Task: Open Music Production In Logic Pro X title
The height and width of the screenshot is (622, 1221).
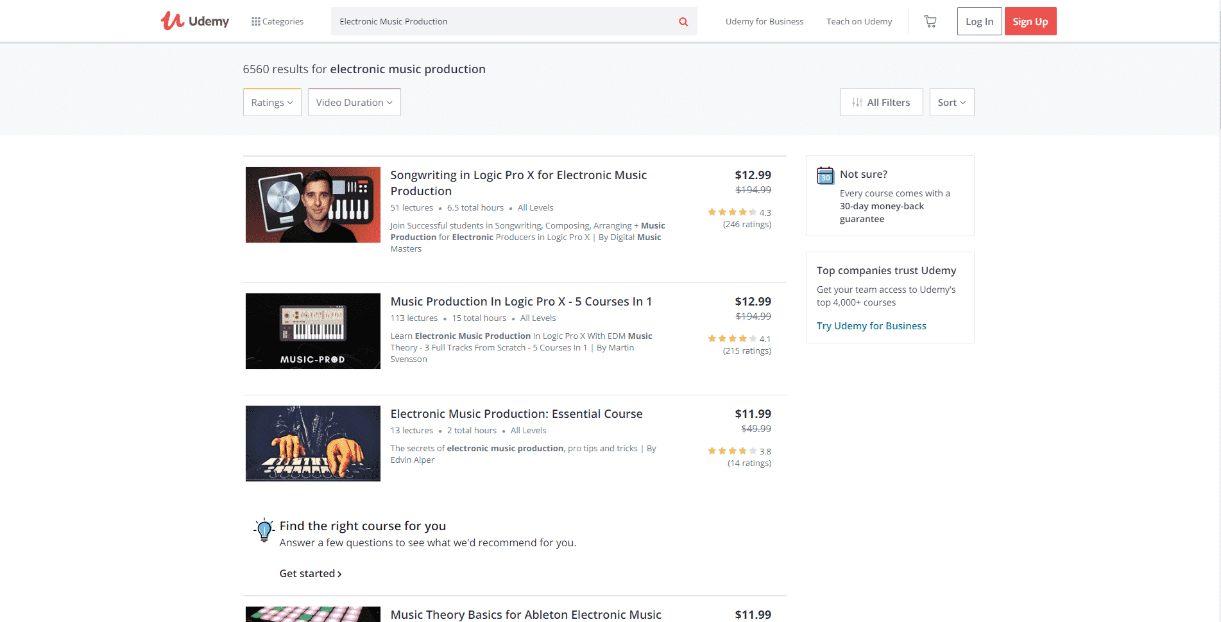Action: point(521,302)
